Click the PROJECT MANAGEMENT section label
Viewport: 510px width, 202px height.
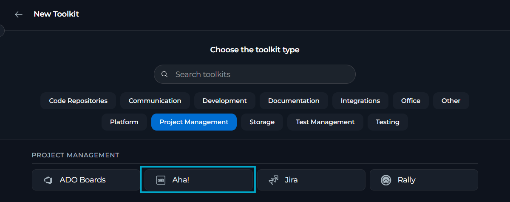(x=76, y=155)
